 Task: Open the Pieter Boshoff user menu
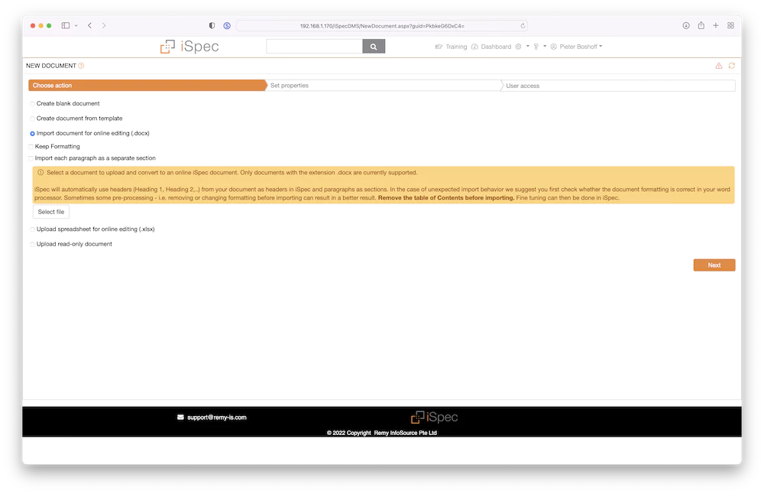(x=581, y=47)
